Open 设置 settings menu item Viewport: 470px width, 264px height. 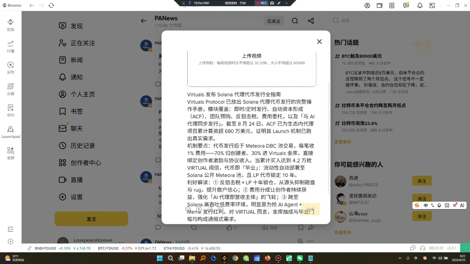[x=71, y=197]
